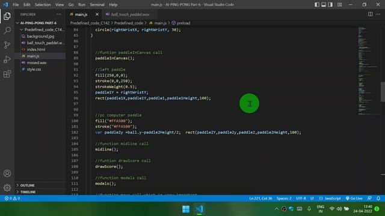Open the Selection menu

pyautogui.click(x=43, y=5)
